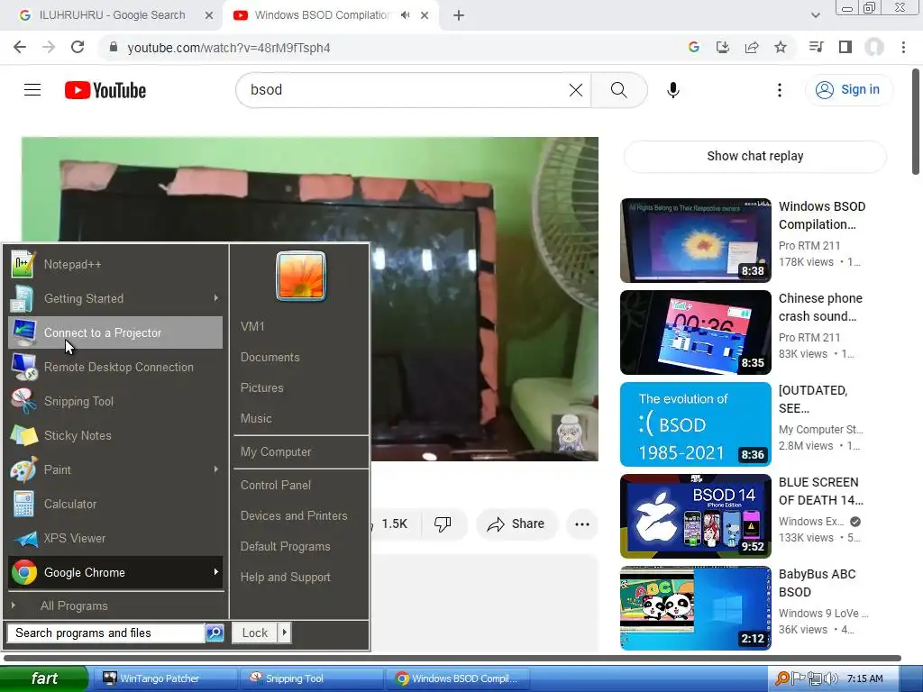Select Connect to a Projector

[x=115, y=332]
